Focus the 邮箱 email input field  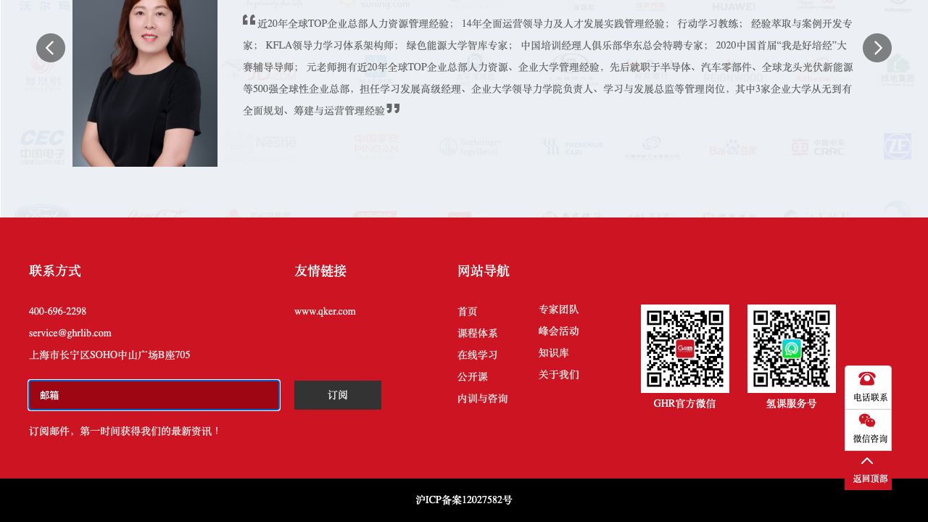154,395
